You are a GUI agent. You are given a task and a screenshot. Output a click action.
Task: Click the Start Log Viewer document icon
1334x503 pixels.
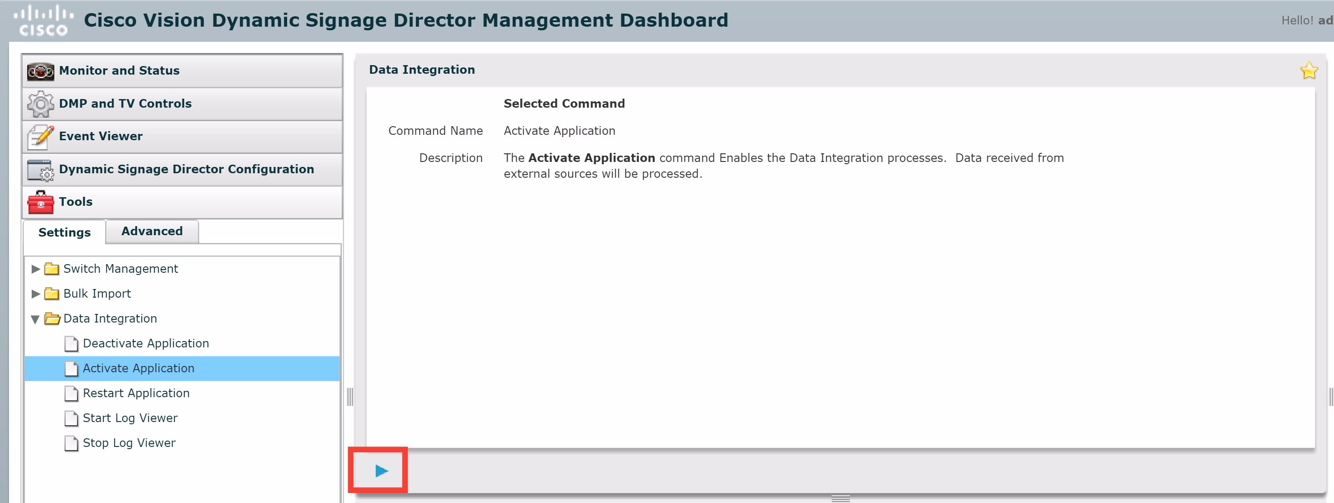[71, 418]
